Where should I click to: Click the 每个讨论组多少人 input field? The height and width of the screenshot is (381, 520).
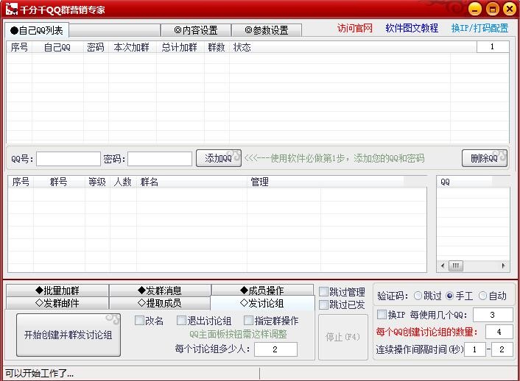click(x=275, y=349)
